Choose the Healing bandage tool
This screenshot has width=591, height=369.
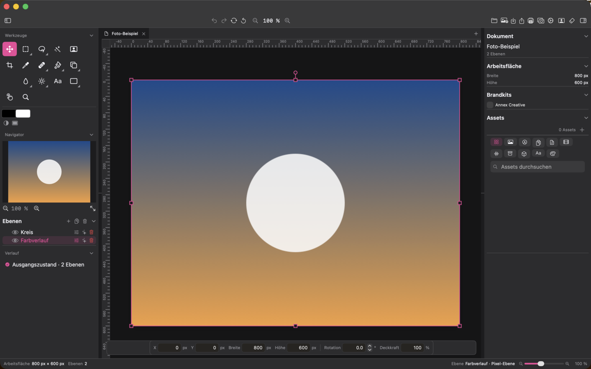42,65
